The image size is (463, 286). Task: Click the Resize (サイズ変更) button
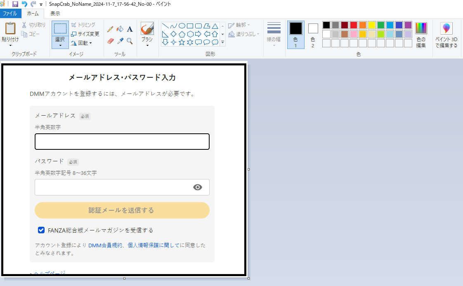(x=85, y=34)
